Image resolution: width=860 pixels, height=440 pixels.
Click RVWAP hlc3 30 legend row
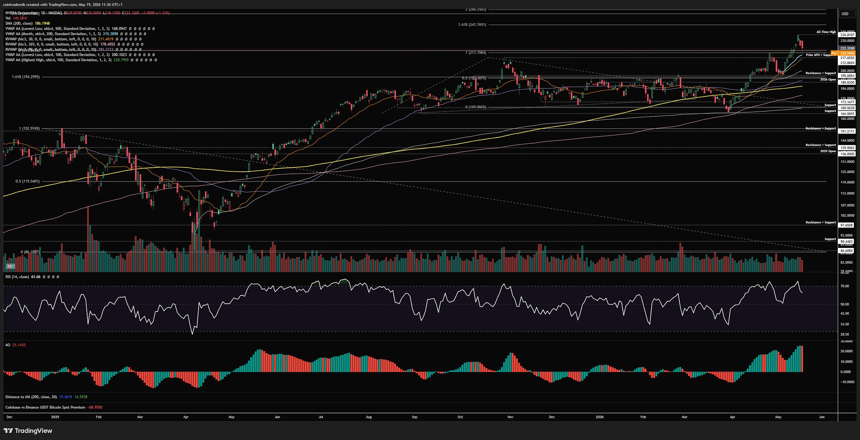pos(73,39)
